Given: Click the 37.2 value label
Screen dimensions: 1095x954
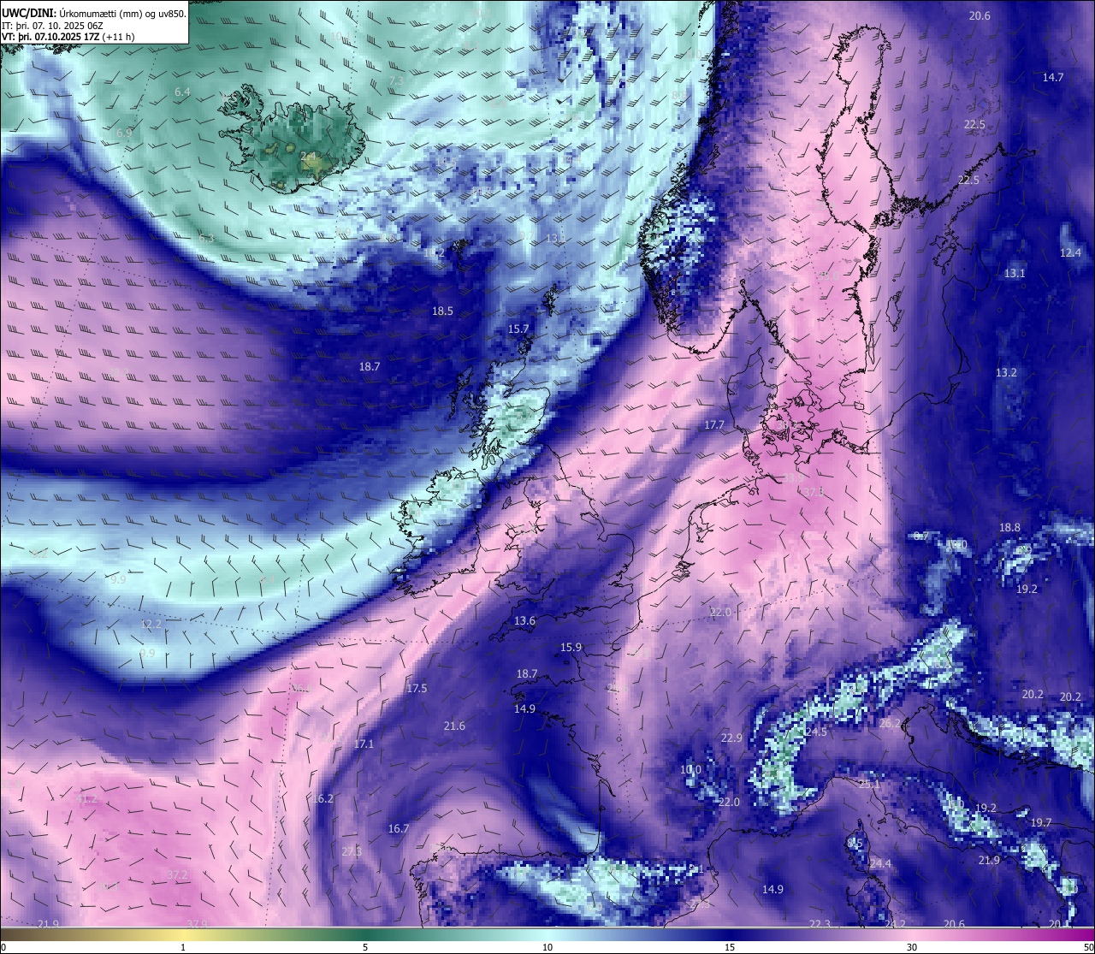Looking at the screenshot, I should 177,874.
